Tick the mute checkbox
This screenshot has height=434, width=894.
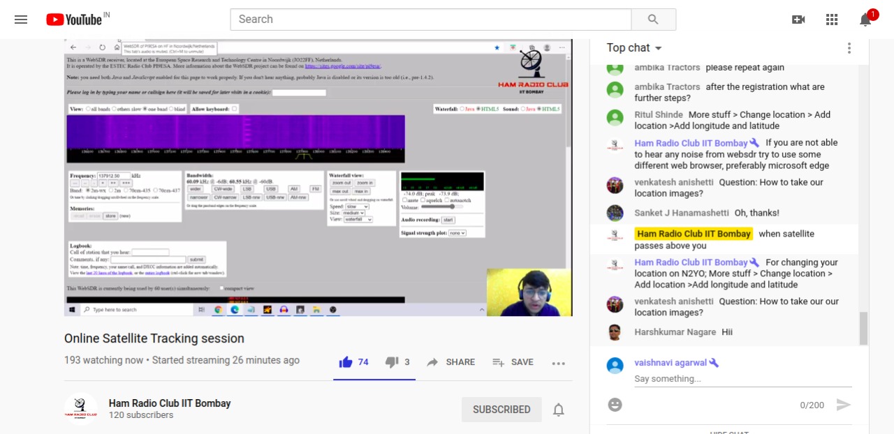click(404, 200)
